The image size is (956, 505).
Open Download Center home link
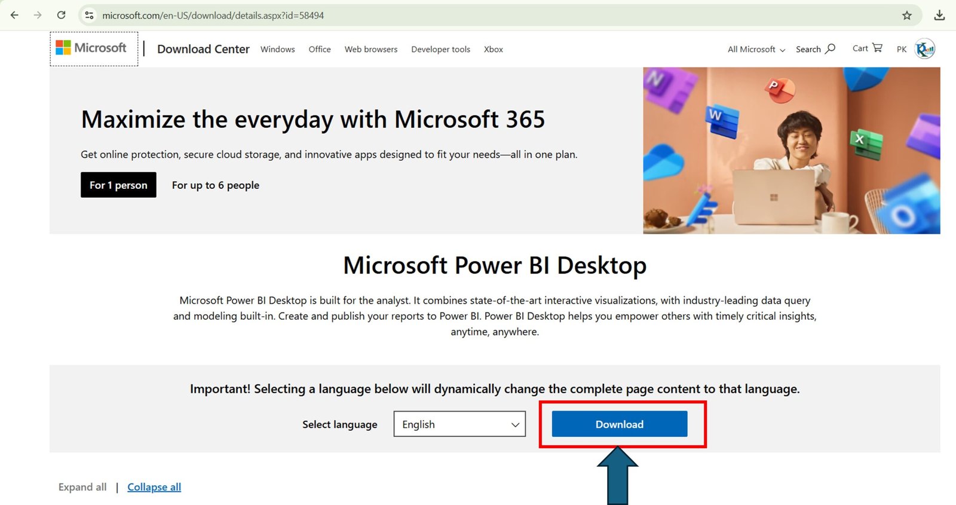(x=203, y=49)
